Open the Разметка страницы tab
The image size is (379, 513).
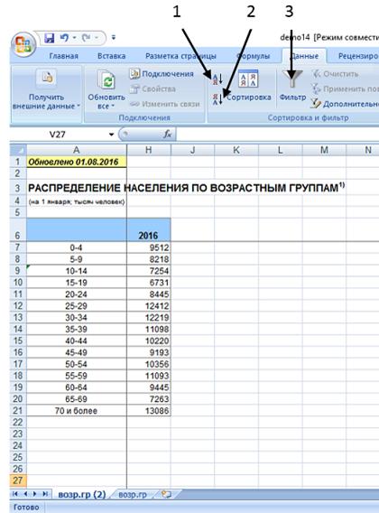tap(180, 56)
